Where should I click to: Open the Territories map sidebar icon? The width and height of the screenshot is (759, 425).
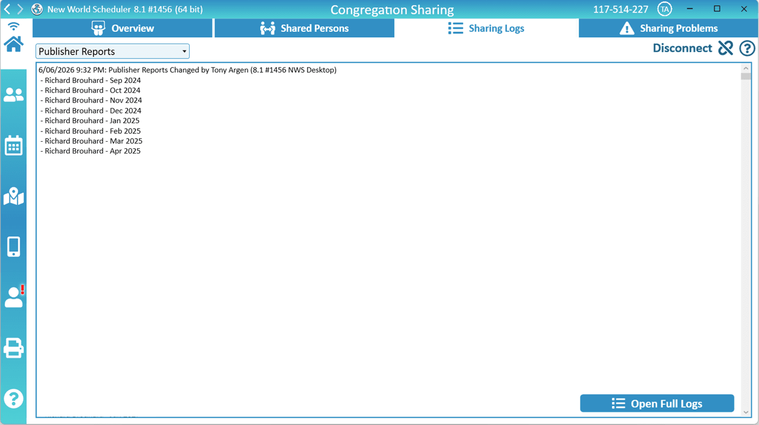(14, 197)
